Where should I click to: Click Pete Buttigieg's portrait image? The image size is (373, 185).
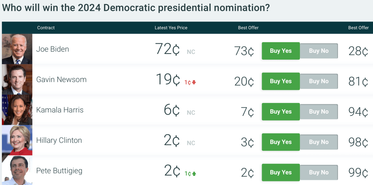[17, 170]
